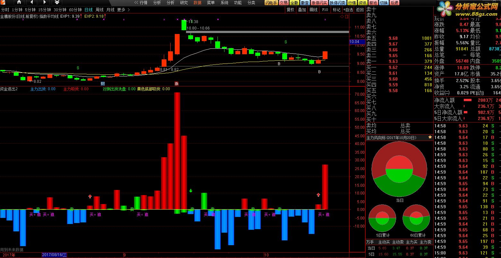
Task: Navigate back with the left arrow icon
Action: pyautogui.click(x=32, y=3)
